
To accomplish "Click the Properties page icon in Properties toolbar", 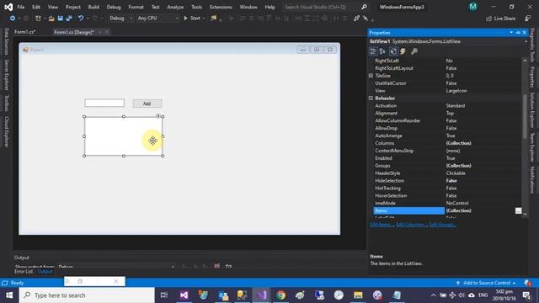I will [393, 51].
